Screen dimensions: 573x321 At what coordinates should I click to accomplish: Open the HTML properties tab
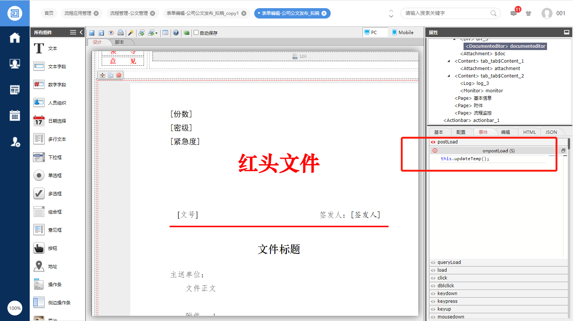[x=530, y=132]
